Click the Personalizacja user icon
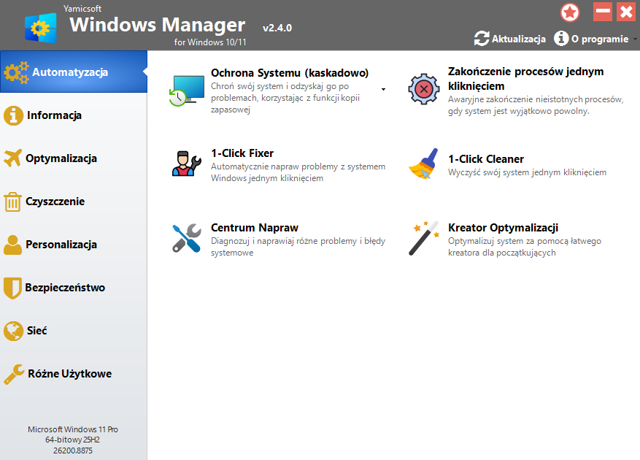 [x=12, y=245]
